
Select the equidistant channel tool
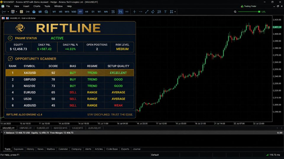153,12
